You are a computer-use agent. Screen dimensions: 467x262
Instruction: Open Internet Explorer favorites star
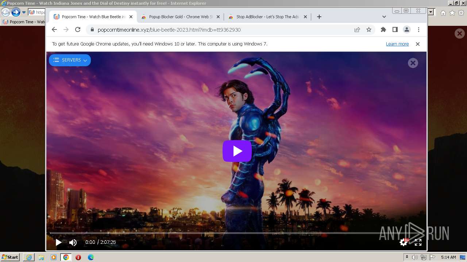click(452, 13)
